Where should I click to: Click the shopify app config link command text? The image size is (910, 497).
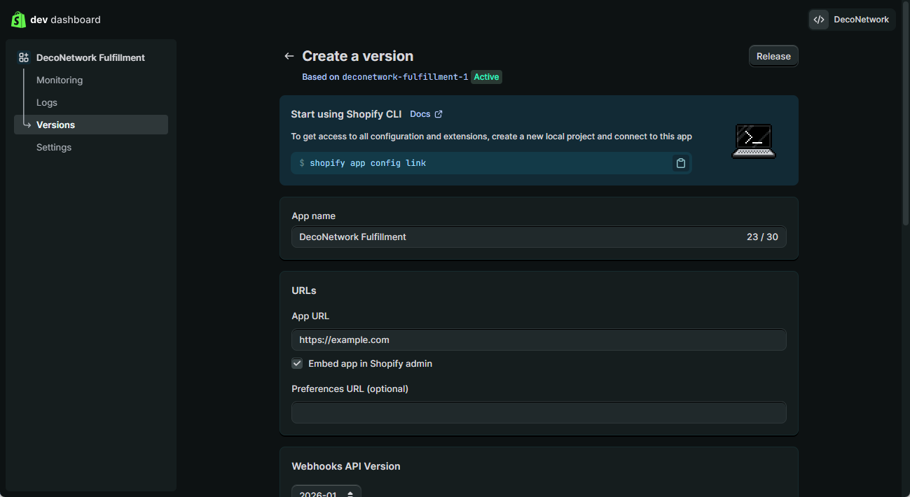[368, 163]
